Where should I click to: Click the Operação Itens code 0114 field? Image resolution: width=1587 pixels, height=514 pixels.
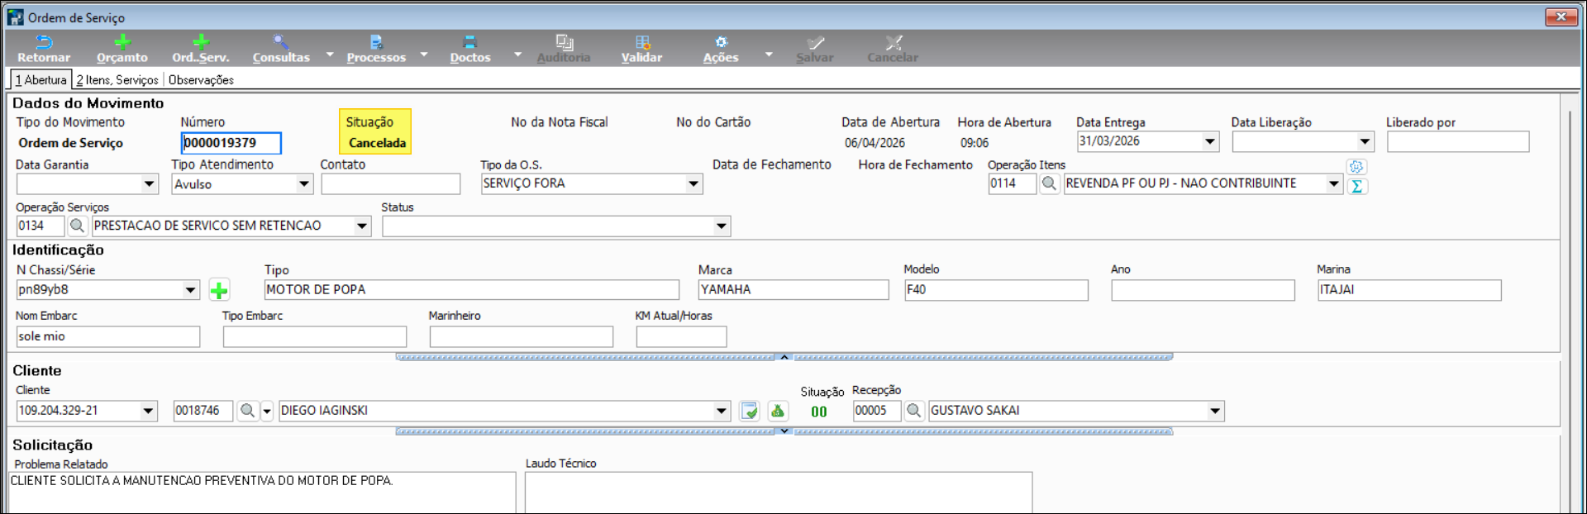[1012, 183]
